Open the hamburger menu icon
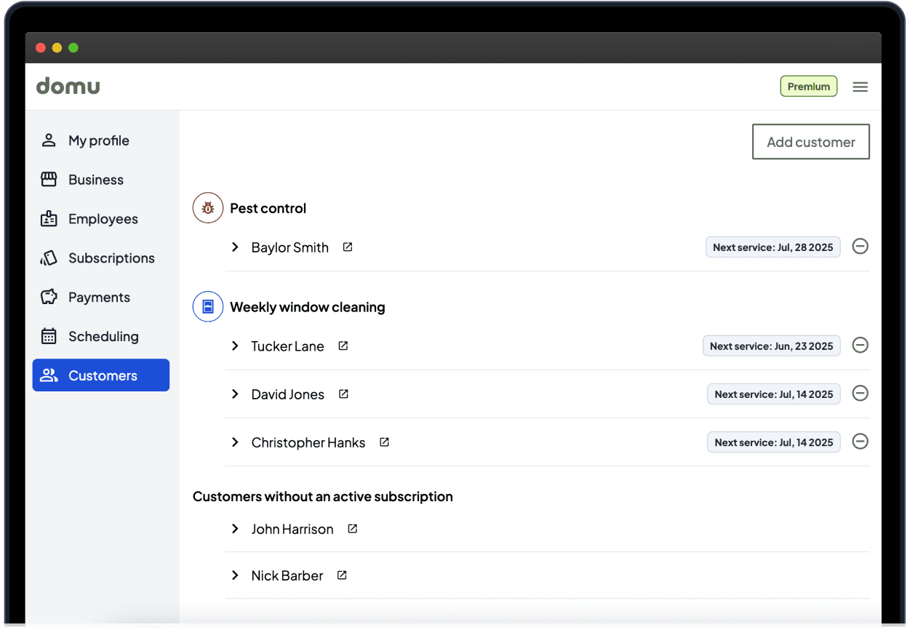The image size is (910, 630). pos(860,87)
